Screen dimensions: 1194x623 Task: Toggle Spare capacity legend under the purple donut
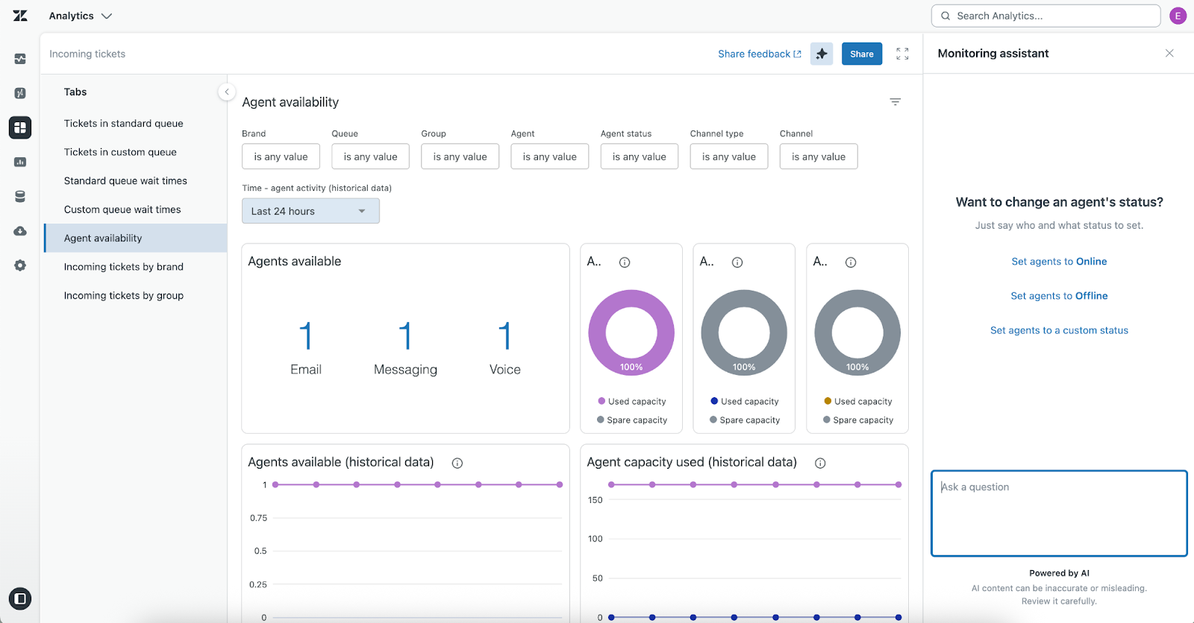pos(631,420)
